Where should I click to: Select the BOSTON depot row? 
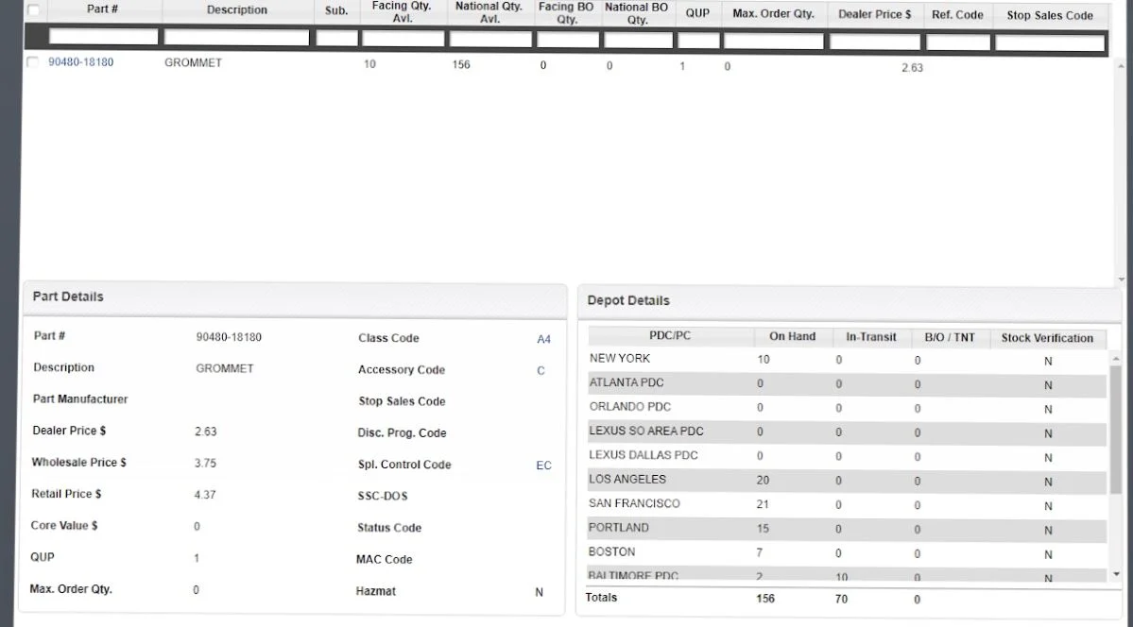pyautogui.click(x=847, y=553)
